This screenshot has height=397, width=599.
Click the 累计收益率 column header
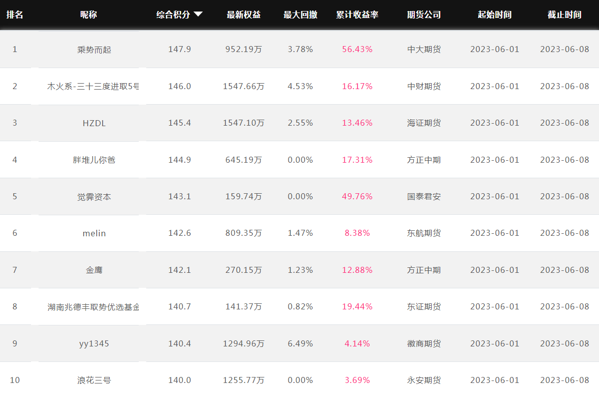click(357, 15)
